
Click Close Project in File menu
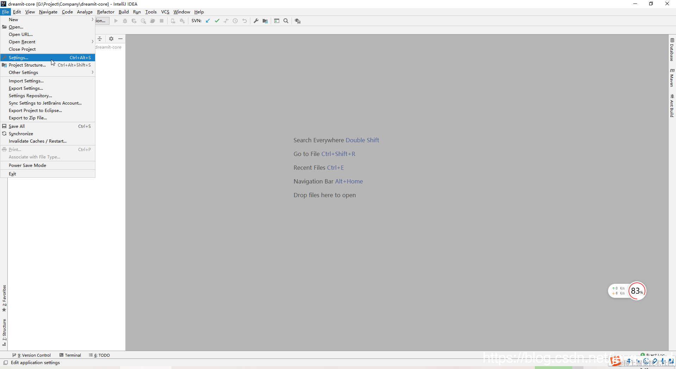tap(48, 49)
